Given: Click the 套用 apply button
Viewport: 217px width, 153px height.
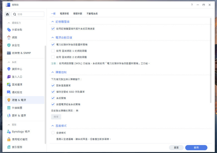Looking at the screenshot, I should (196, 148).
